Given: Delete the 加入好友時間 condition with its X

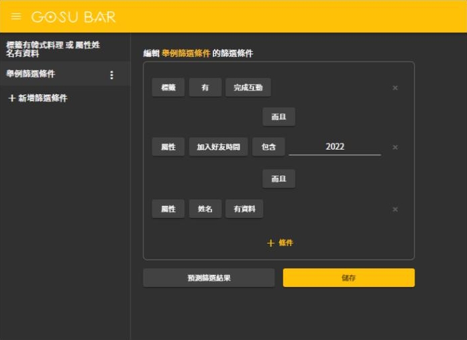Looking at the screenshot, I should pyautogui.click(x=395, y=148).
